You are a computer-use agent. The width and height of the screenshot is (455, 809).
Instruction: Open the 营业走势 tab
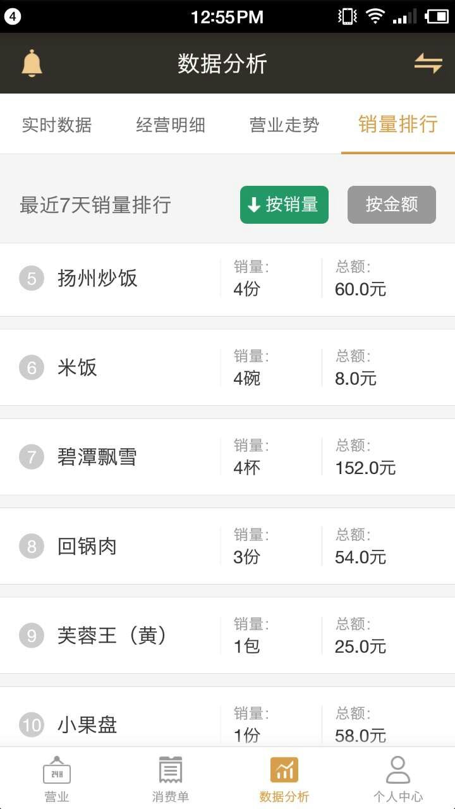284,125
